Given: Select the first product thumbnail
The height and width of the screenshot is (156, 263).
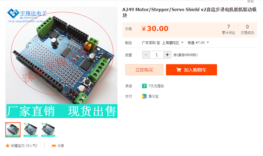Looking at the screenshot, I should 13,130.
